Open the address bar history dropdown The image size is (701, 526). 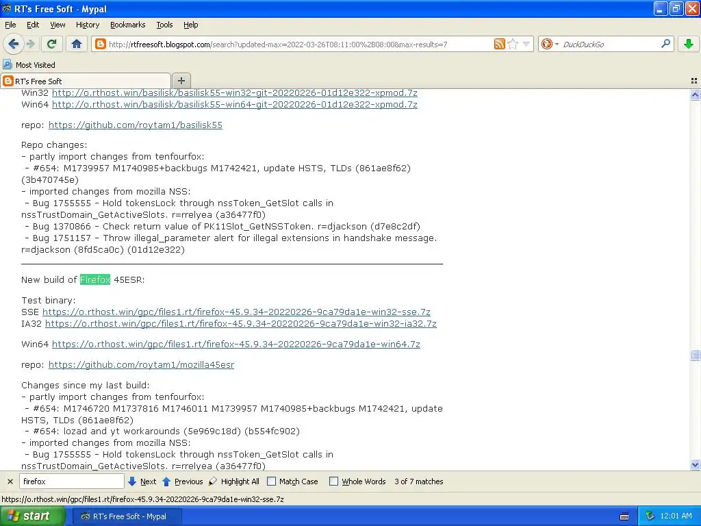pyautogui.click(x=526, y=44)
